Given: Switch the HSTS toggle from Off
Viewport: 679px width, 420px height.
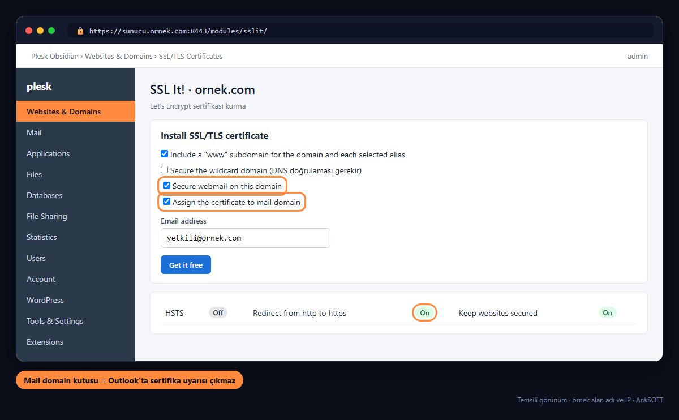Looking at the screenshot, I should tap(218, 313).
